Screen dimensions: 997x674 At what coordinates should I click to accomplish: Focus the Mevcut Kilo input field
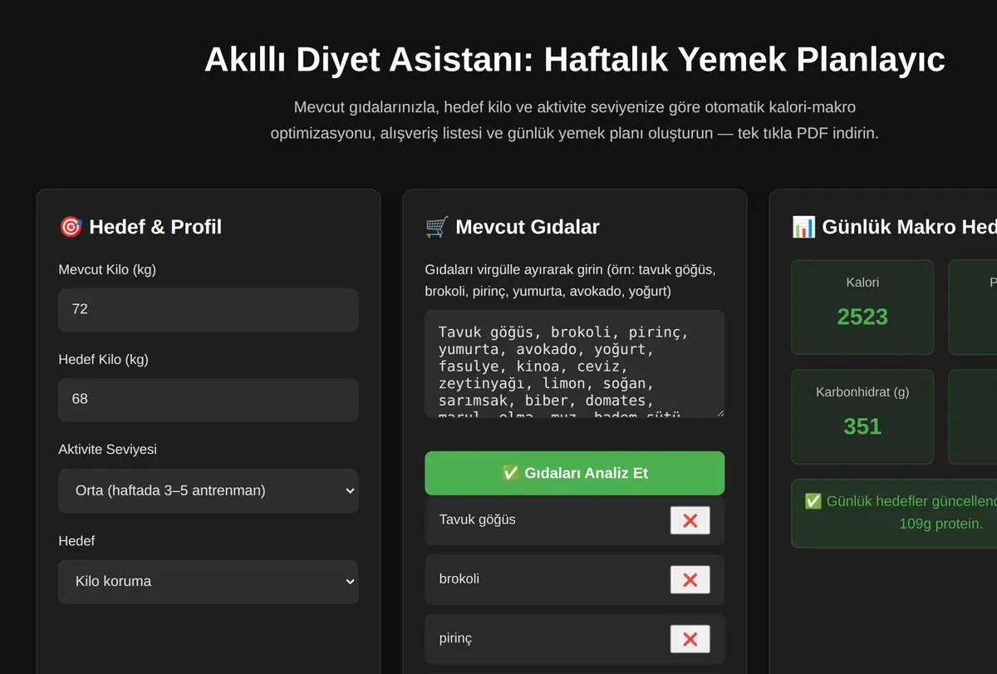coord(209,309)
